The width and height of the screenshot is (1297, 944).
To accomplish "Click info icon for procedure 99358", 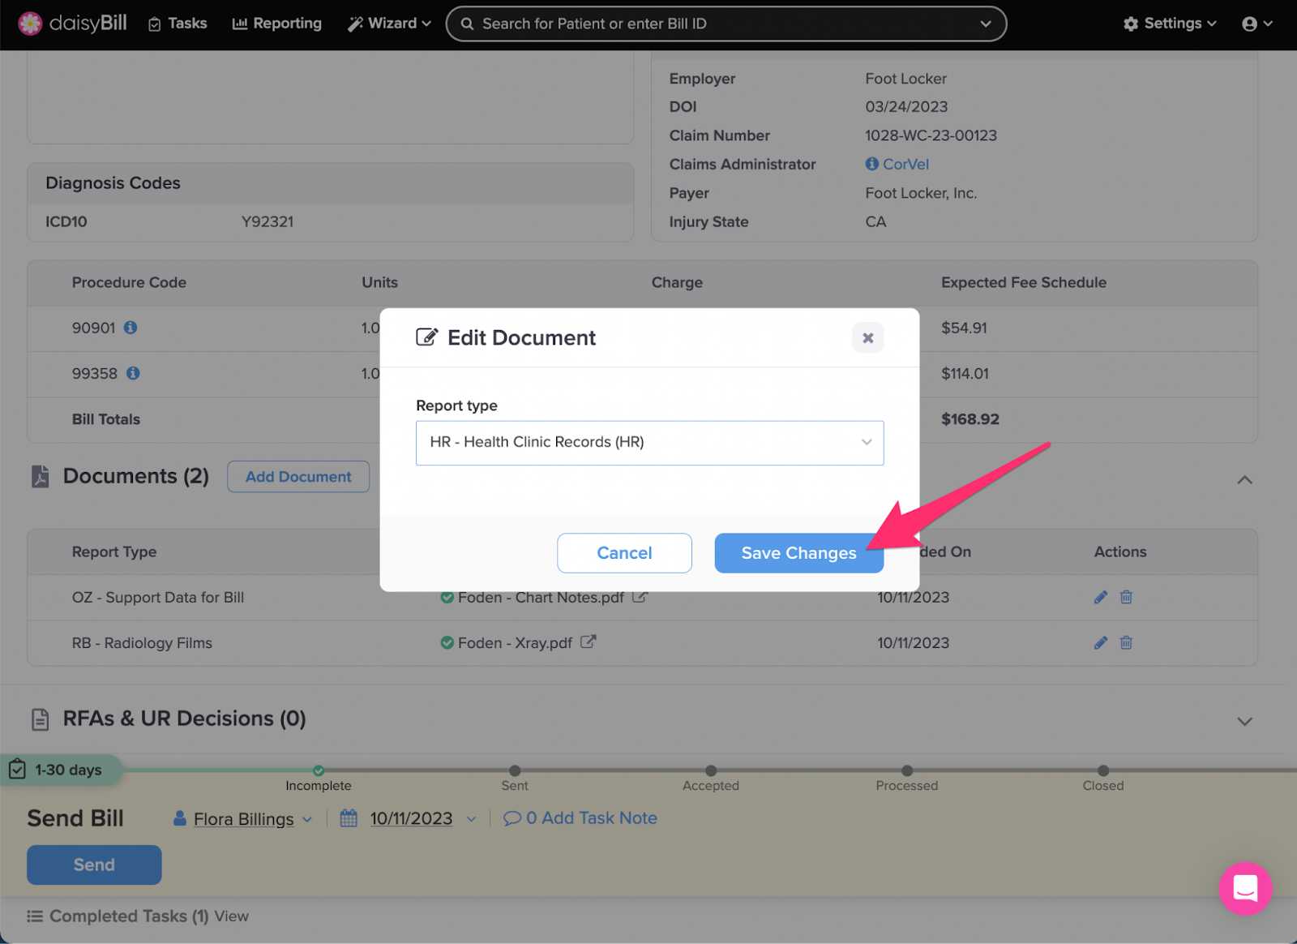I will tap(133, 373).
